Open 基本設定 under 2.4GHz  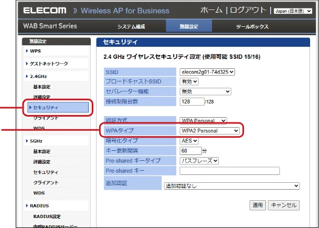(41, 87)
